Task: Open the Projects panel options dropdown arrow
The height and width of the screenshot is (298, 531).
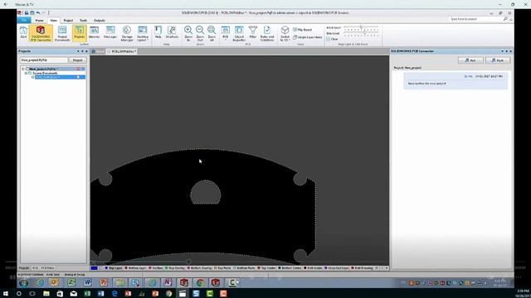Action: click(78, 51)
